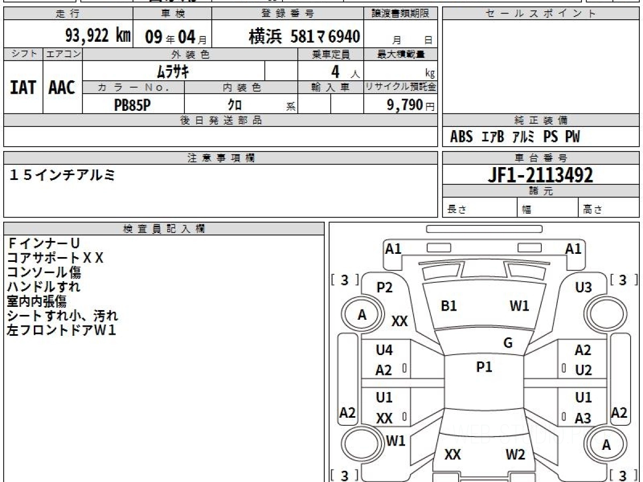Click the 車台番号 header

[x=541, y=158]
